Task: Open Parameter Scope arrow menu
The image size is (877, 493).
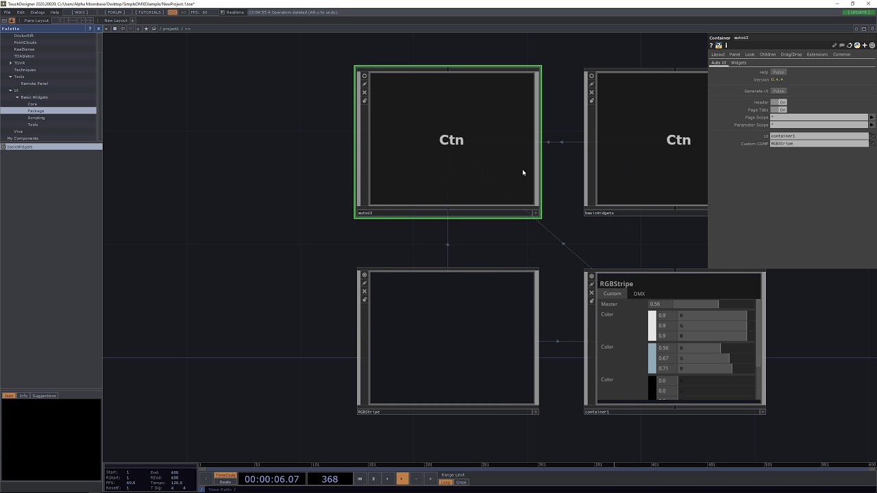Action: point(872,125)
